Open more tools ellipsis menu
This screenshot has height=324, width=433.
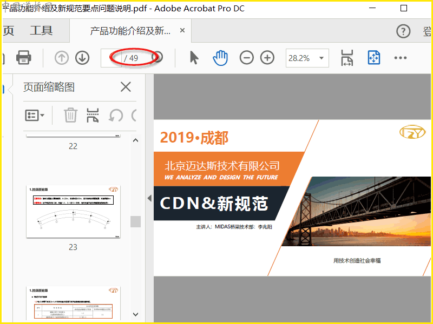(401, 58)
